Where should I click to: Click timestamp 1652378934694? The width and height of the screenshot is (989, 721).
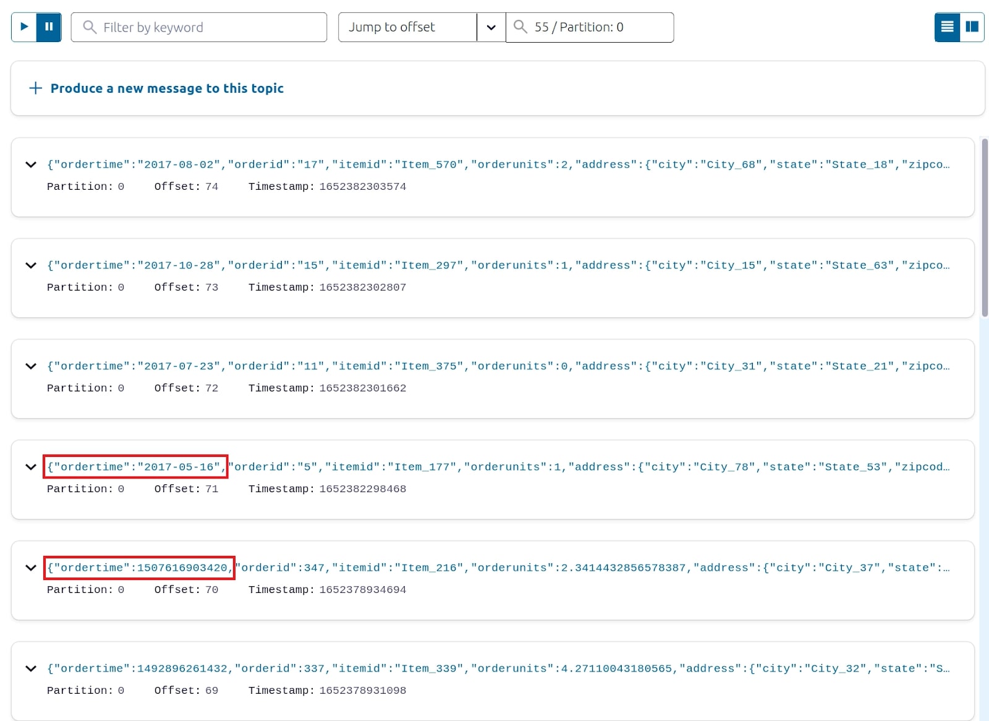tap(363, 590)
